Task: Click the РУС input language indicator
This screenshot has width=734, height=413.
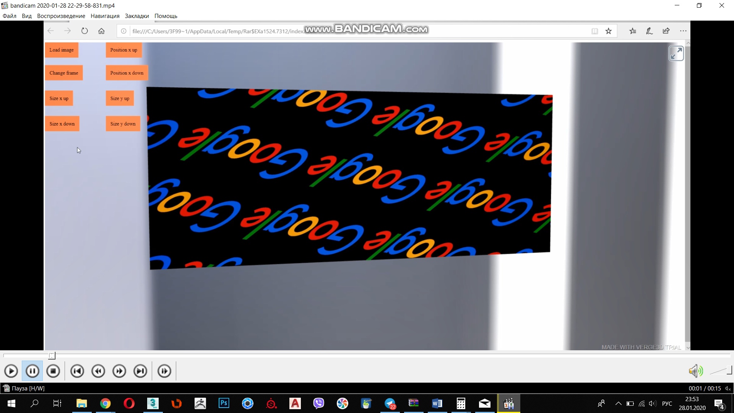Action: tap(667, 403)
